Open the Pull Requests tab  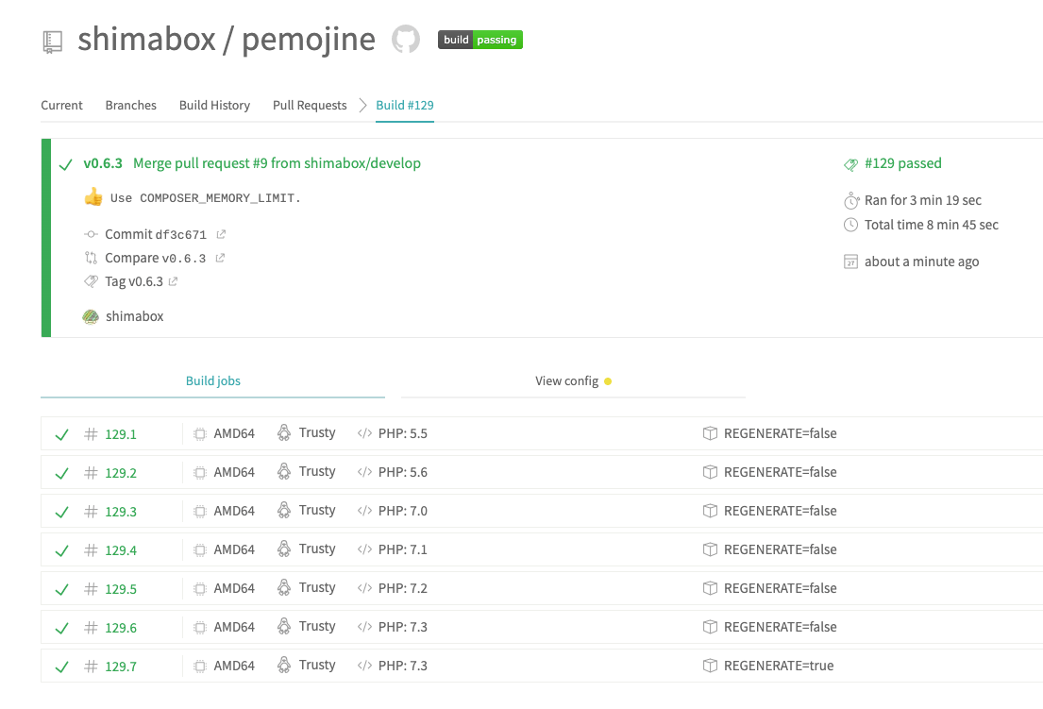(x=310, y=105)
